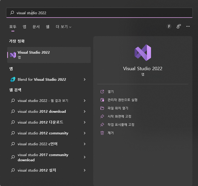
Task: Open the three-dot more options menu
Action: click(188, 26)
